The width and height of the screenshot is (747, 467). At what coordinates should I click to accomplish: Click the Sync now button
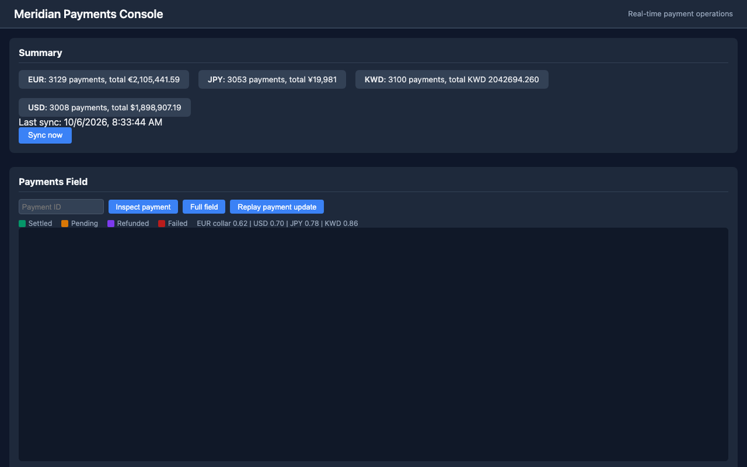pyautogui.click(x=45, y=136)
